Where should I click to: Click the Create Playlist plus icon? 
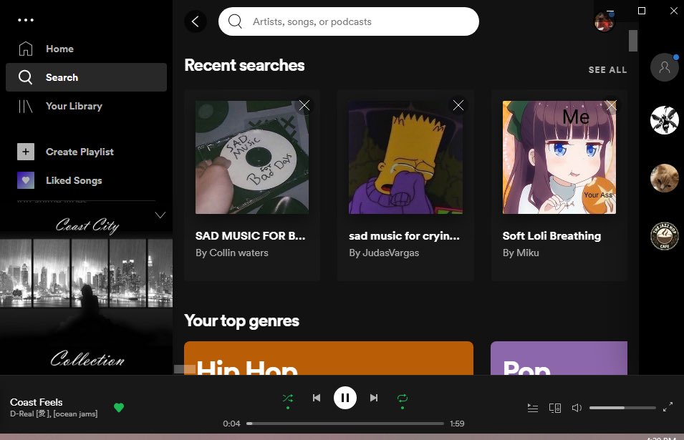[x=26, y=152]
